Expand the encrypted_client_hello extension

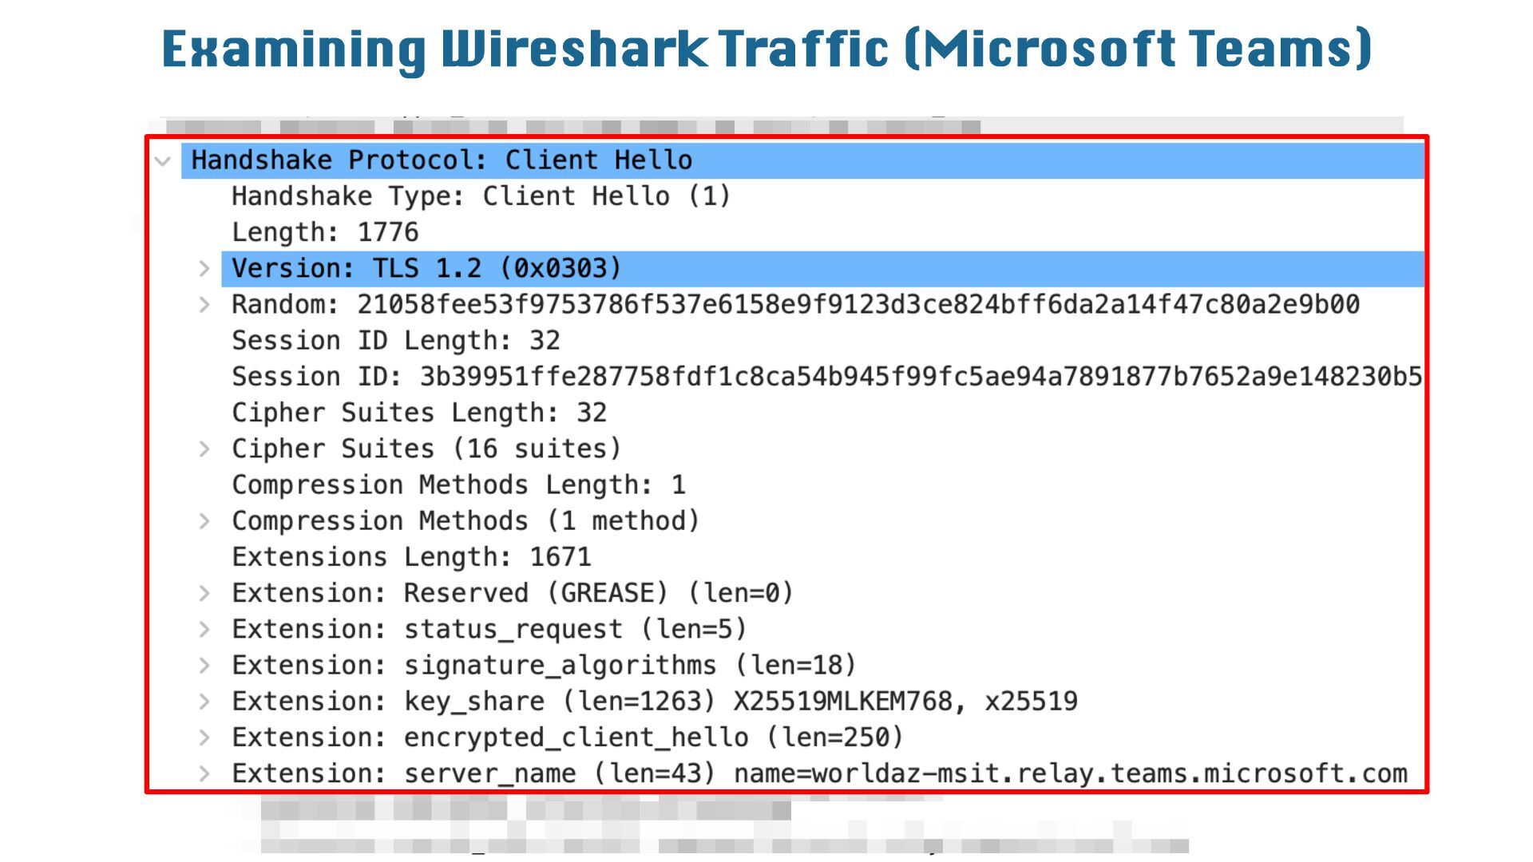point(204,737)
